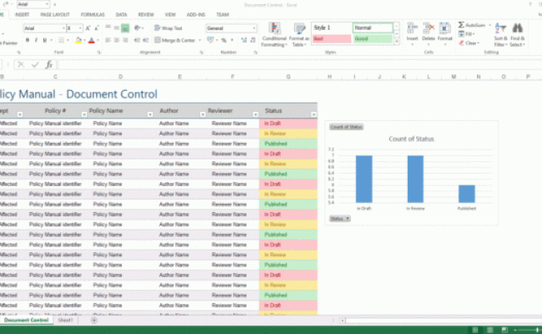Increase font size with the larger A icon
Viewport: 542px width, 334px height.
[x=88, y=28]
